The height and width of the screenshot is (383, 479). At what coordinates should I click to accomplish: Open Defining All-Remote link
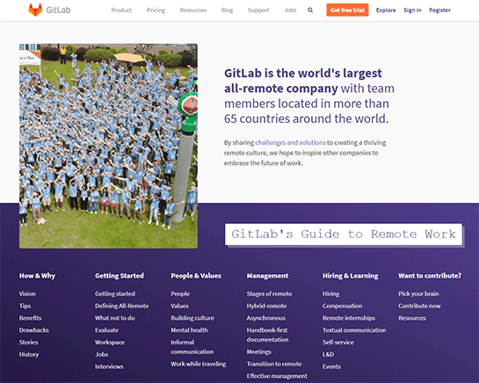[121, 306]
